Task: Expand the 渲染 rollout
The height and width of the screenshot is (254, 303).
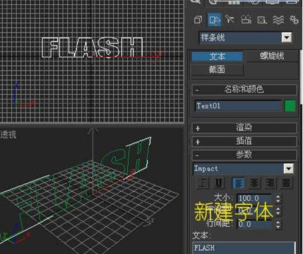Action: [244, 128]
